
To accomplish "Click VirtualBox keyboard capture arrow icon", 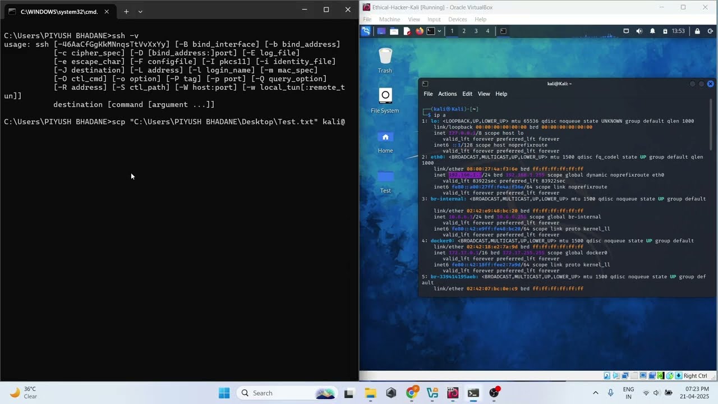I will 679,375.
